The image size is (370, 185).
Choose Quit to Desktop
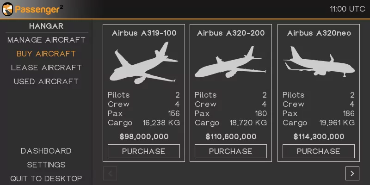tap(46, 179)
